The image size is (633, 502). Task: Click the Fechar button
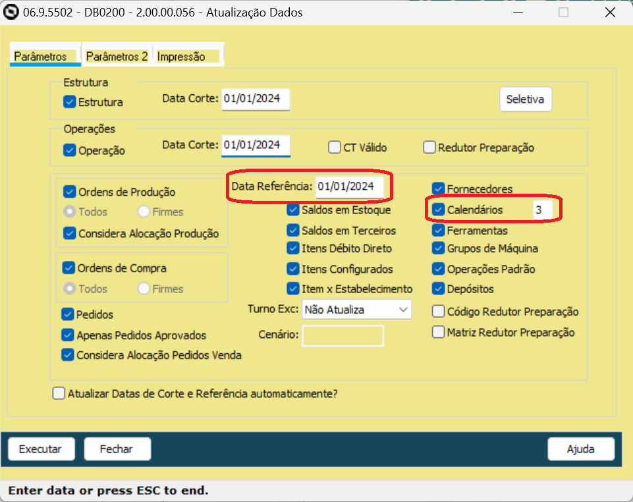tap(117, 449)
